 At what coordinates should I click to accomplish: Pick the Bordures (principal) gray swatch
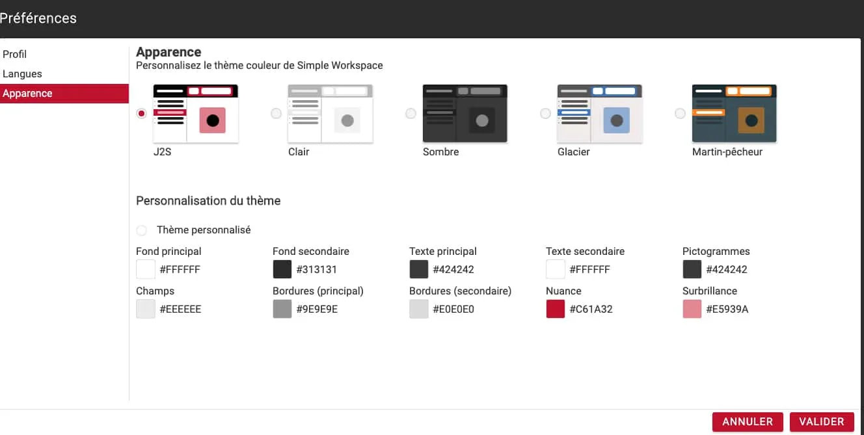[x=282, y=310]
